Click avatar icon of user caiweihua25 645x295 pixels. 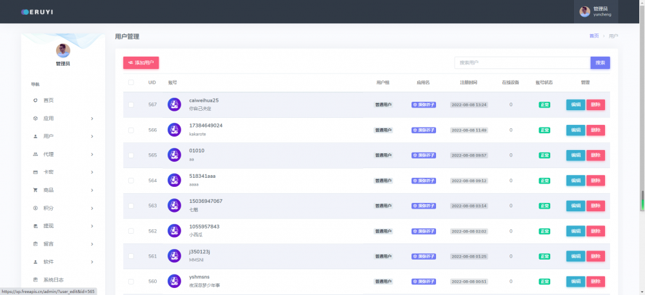pyautogui.click(x=174, y=104)
